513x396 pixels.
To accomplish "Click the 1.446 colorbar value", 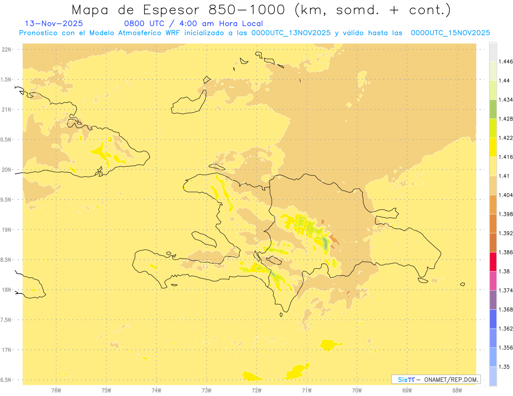I will pos(506,62).
